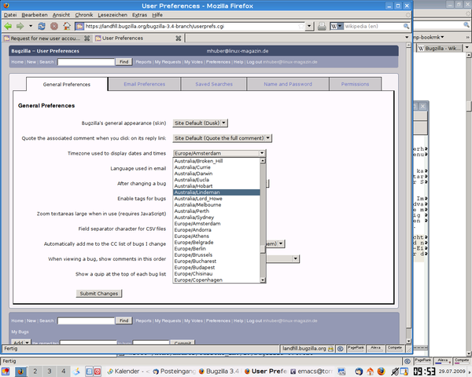Open the Datei menu
472x377 pixels.
[10, 15]
